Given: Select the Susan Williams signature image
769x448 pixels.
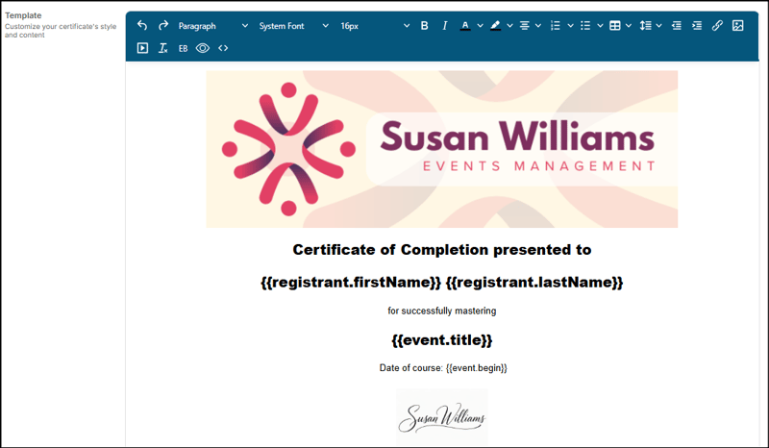Looking at the screenshot, I should tap(442, 417).
